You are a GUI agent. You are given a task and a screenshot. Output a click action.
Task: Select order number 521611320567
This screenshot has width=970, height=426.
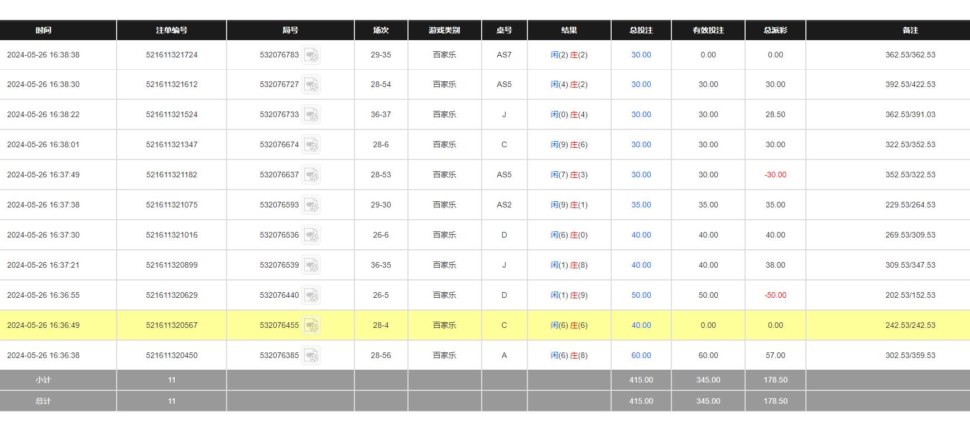[x=172, y=325]
